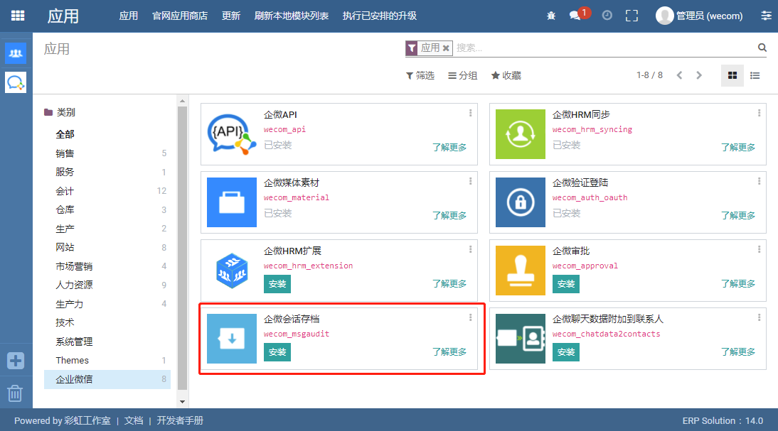Install the 企微审批 module
Viewport: 778px width, 431px height.
[x=566, y=284]
